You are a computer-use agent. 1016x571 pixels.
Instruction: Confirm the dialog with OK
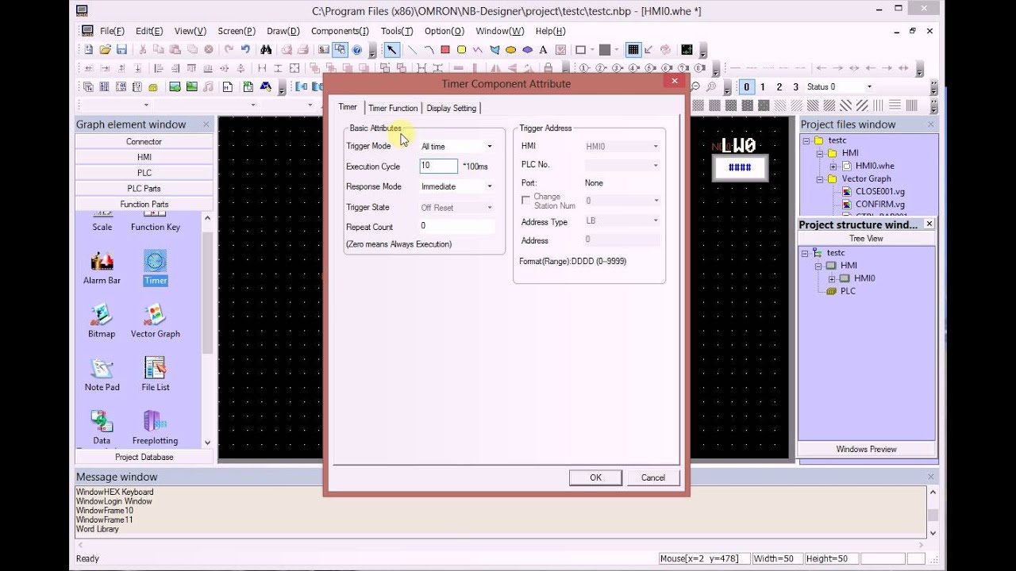point(595,477)
